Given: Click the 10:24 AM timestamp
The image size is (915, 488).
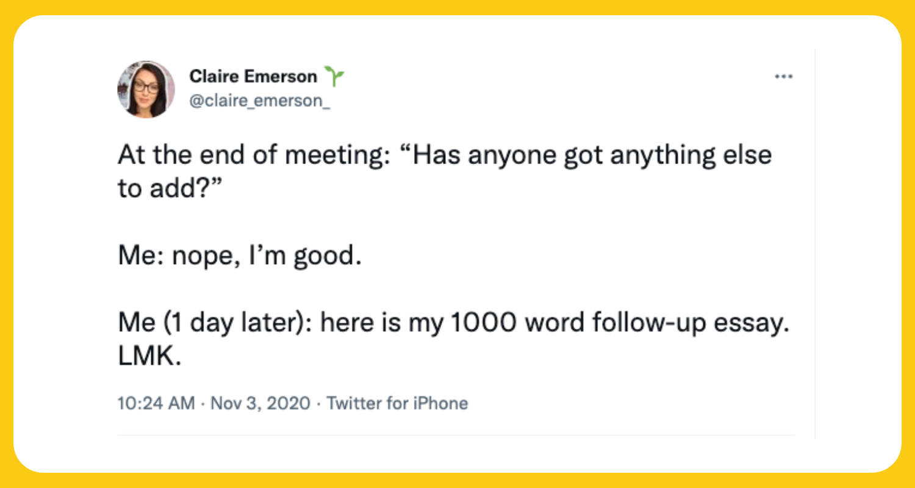Looking at the screenshot, I should point(156,403).
